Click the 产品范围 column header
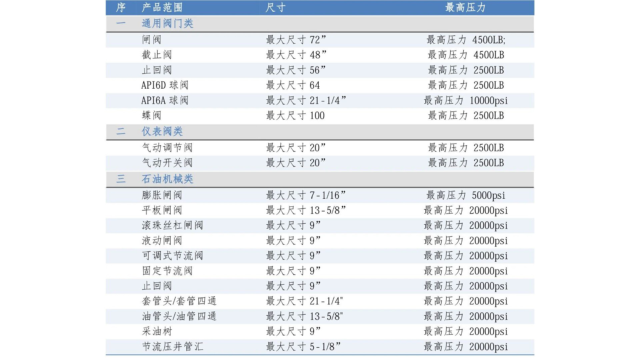The image size is (640, 360). [x=162, y=7]
